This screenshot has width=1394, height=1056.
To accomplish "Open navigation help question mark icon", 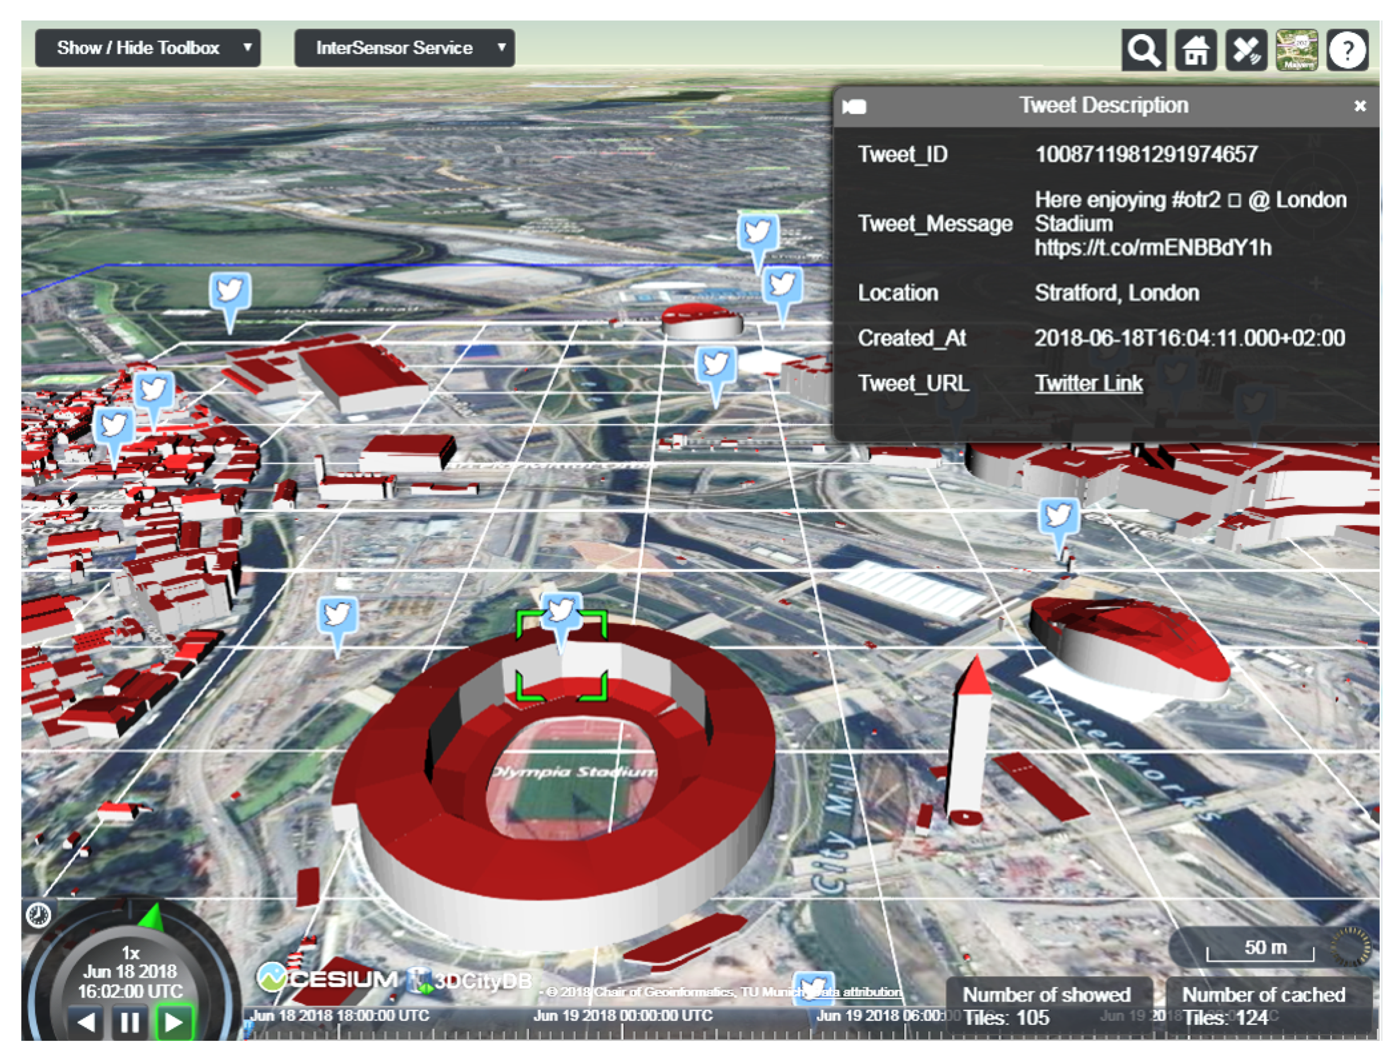I will tap(1347, 50).
